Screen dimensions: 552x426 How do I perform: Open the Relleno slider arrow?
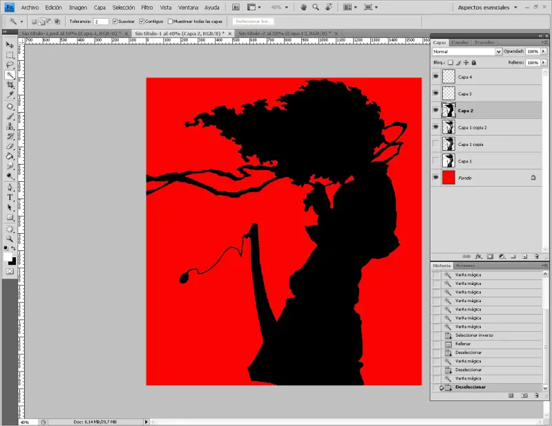(x=544, y=62)
